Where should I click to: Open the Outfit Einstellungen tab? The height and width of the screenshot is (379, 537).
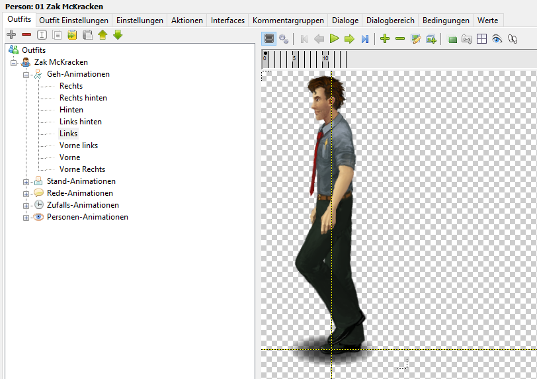(x=73, y=21)
